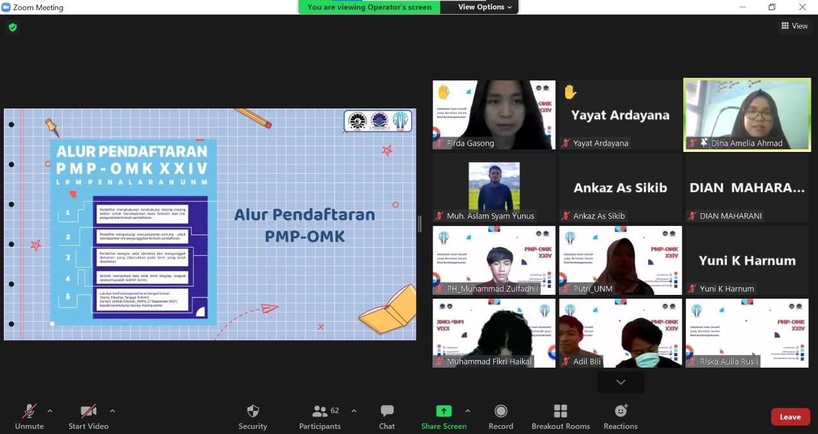The image size is (818, 434).
Task: Open video options arrow next to Start Video
Action: coord(112,411)
